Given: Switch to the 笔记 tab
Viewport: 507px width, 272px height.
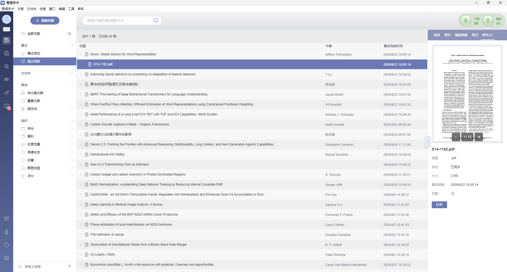Looking at the screenshot, I should point(475,35).
